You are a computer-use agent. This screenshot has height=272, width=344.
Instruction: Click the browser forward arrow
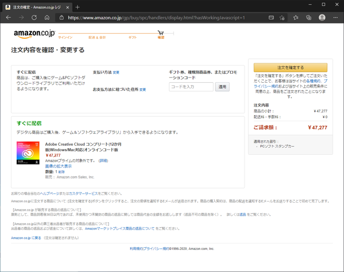[x=21, y=18]
